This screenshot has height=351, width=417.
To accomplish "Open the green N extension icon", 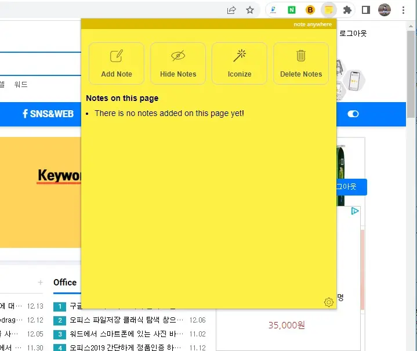I will tap(292, 10).
